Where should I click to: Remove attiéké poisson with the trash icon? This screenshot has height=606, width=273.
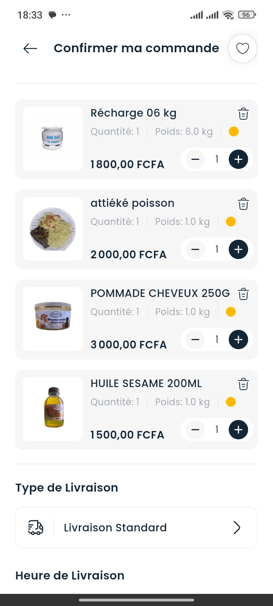(x=243, y=204)
